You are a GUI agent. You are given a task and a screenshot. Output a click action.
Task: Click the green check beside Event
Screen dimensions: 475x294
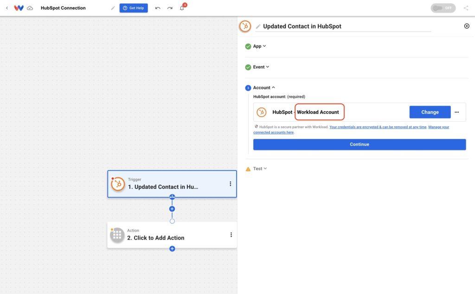[248, 67]
